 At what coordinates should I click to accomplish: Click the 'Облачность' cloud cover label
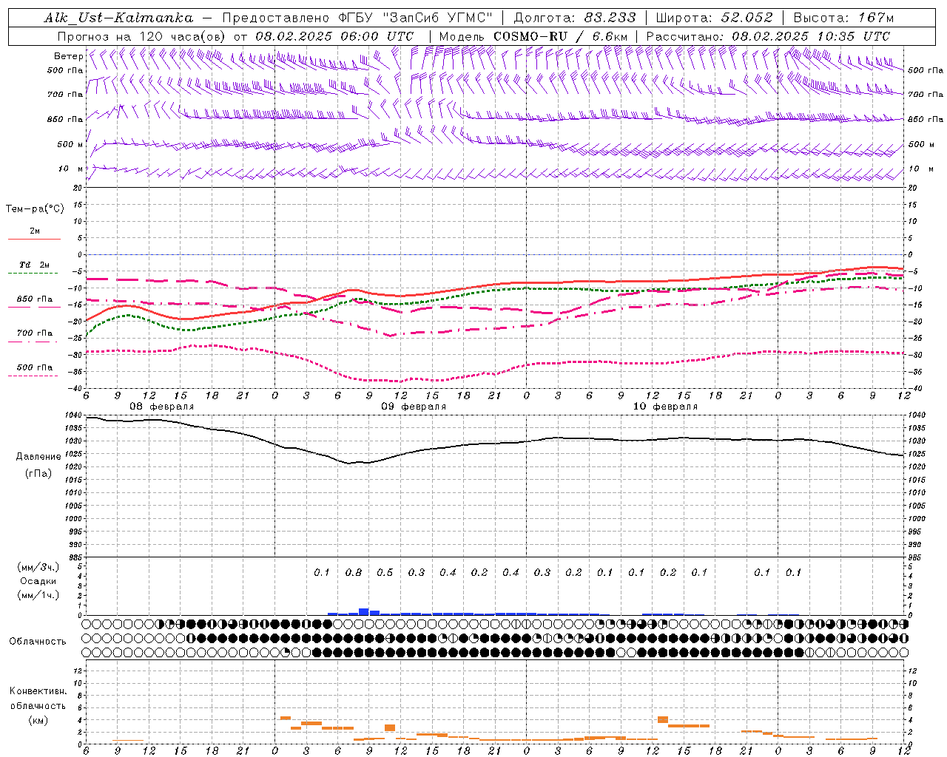(x=37, y=642)
